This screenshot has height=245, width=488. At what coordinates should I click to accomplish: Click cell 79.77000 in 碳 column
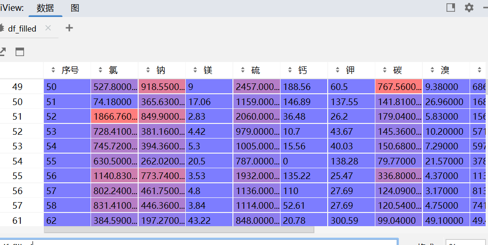[398, 161]
